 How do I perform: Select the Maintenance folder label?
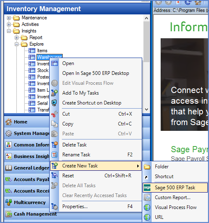tap(34, 18)
